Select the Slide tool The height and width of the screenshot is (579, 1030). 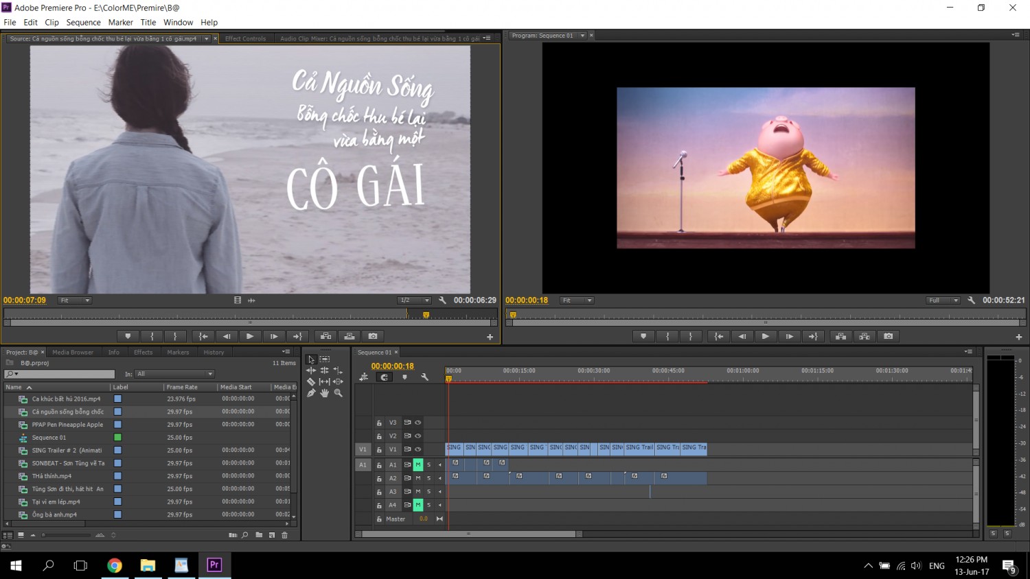tap(339, 381)
